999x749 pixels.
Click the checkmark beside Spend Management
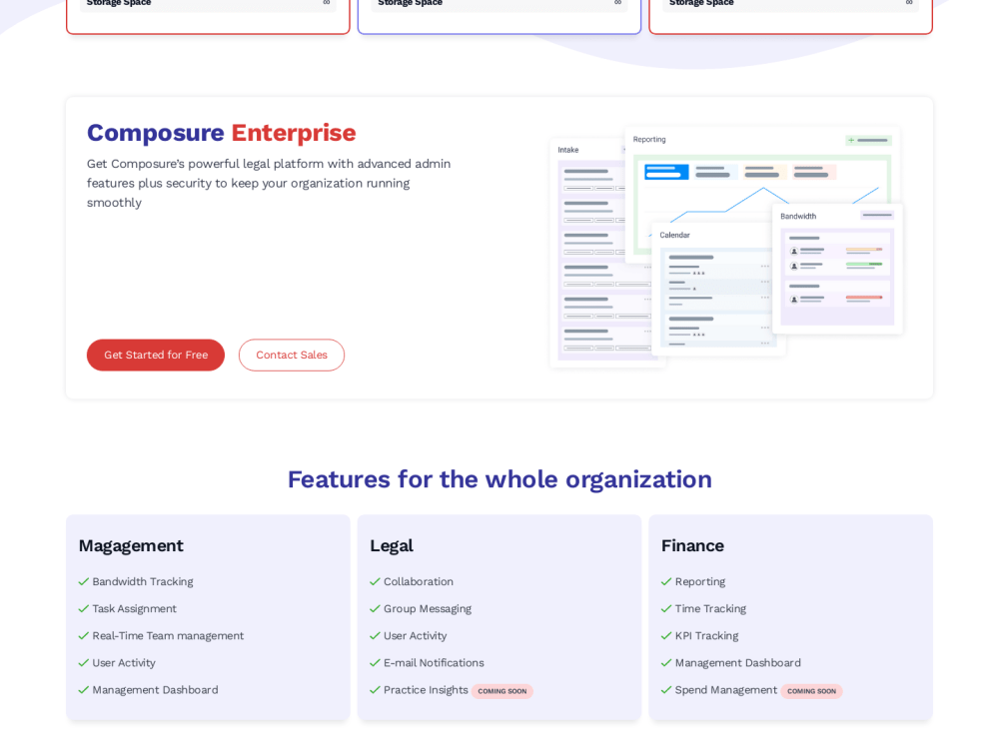(x=666, y=690)
